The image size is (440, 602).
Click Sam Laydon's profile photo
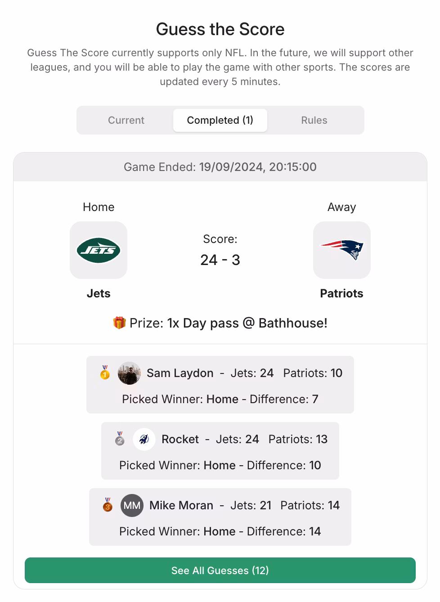[x=129, y=373]
